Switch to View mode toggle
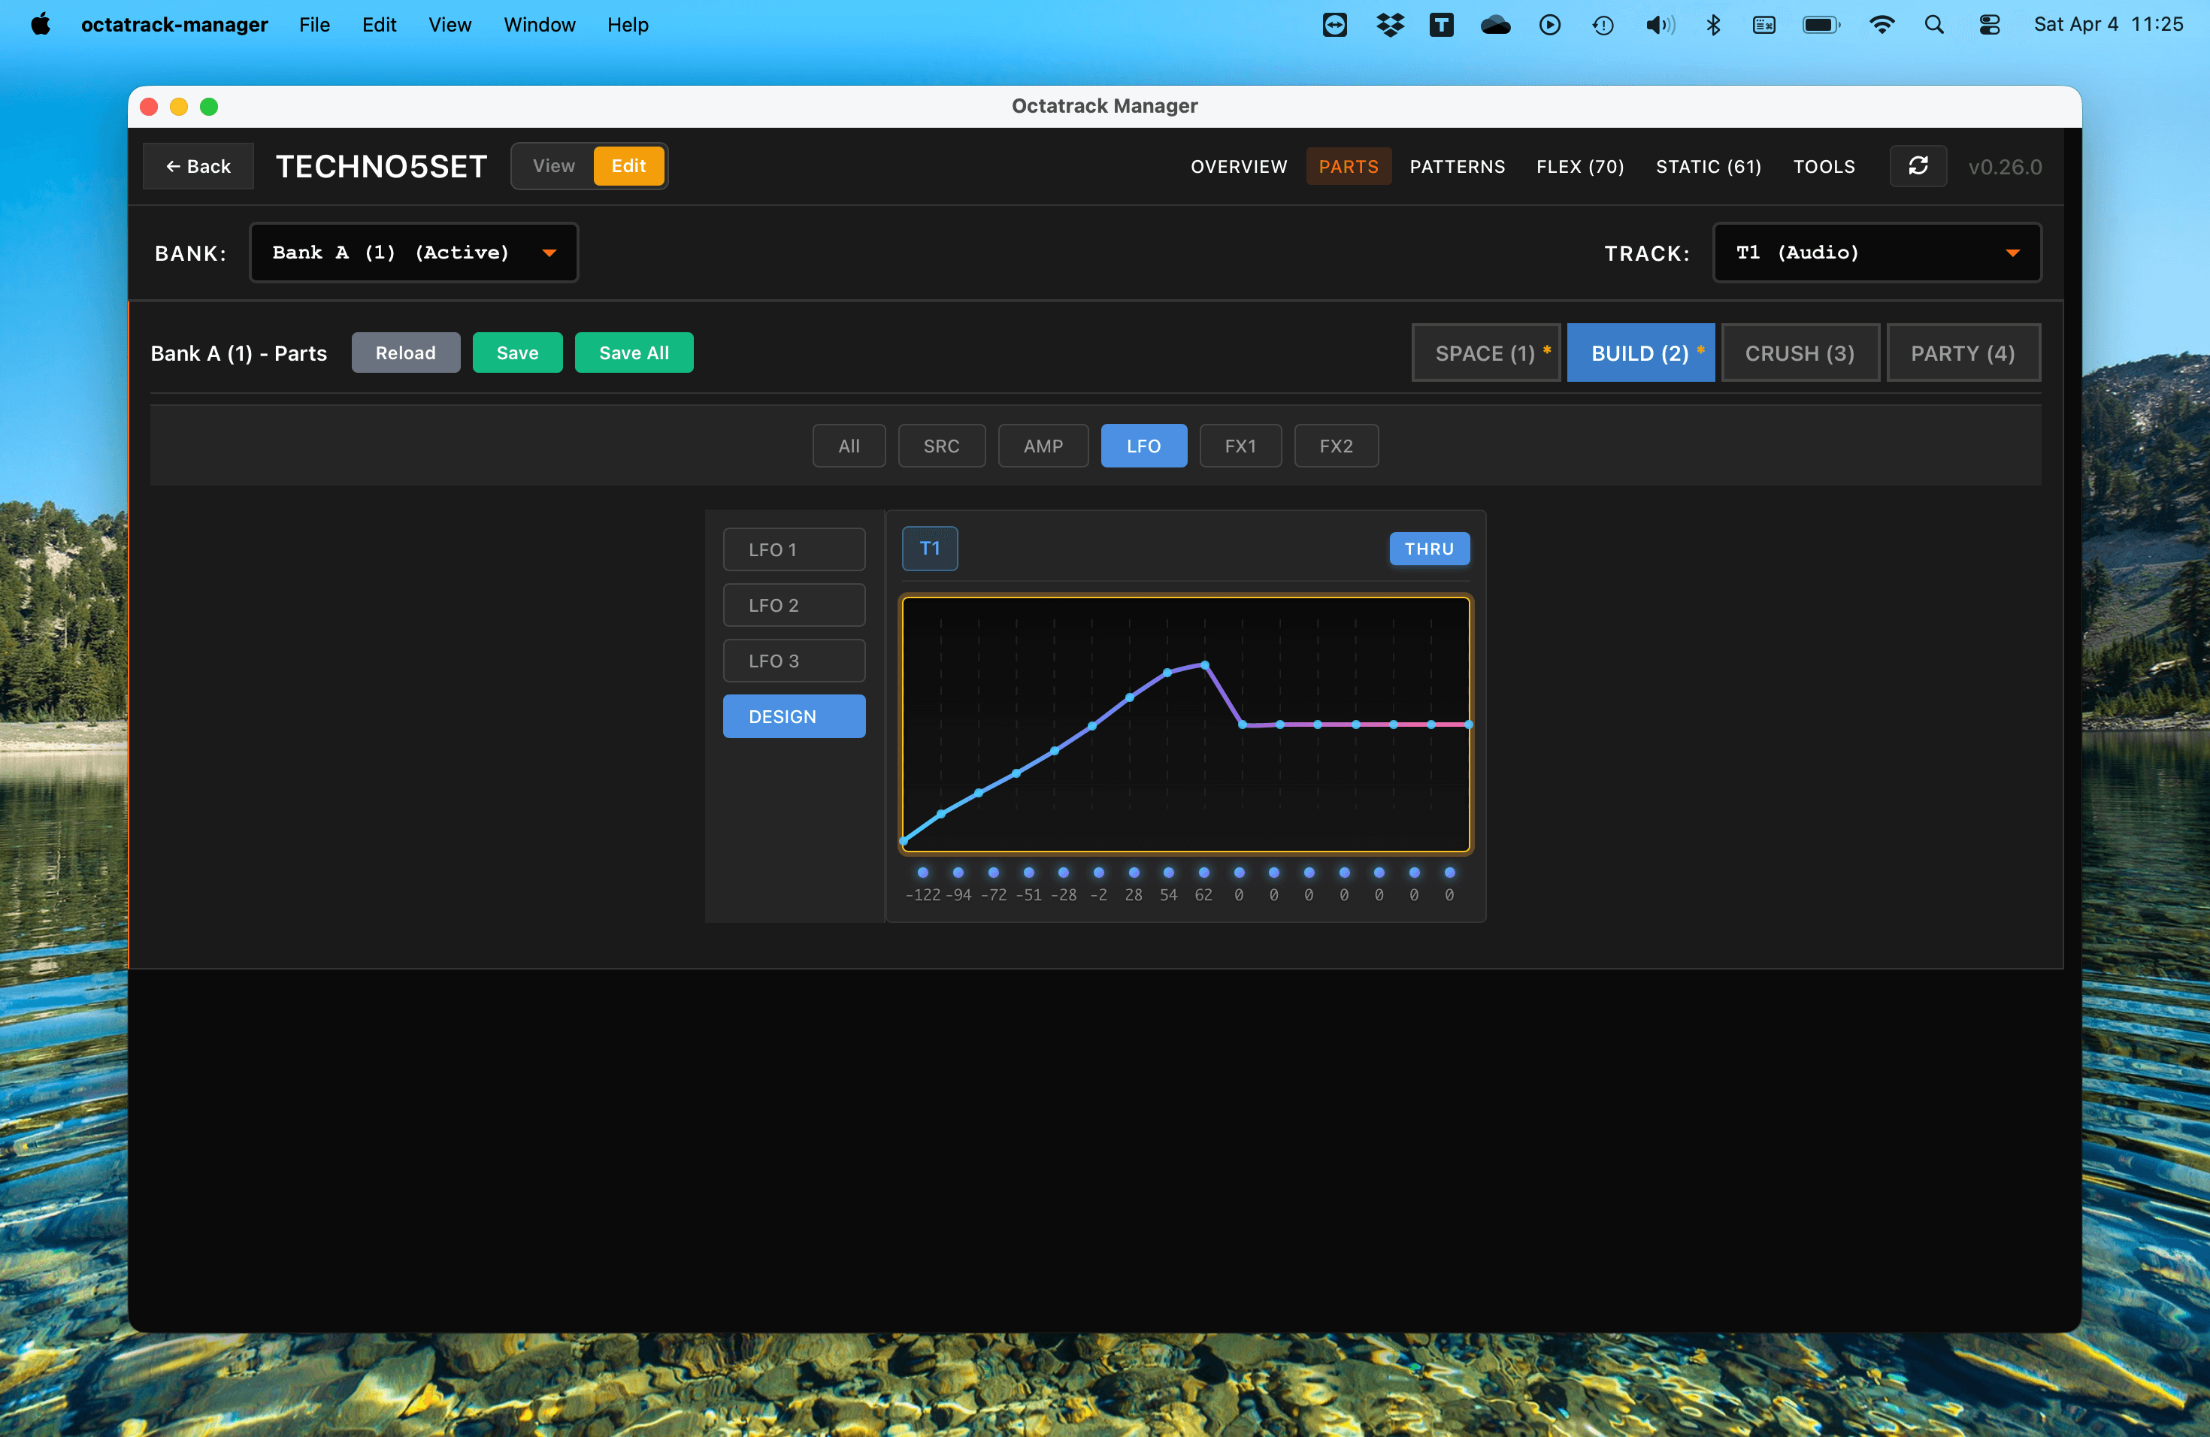 (553, 166)
